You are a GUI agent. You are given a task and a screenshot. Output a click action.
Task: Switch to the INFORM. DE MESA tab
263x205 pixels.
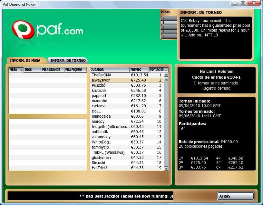25,60
